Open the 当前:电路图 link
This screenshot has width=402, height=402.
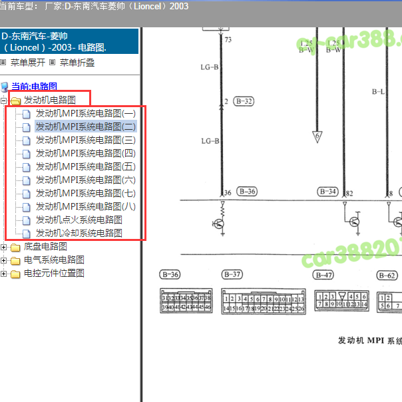[34, 87]
